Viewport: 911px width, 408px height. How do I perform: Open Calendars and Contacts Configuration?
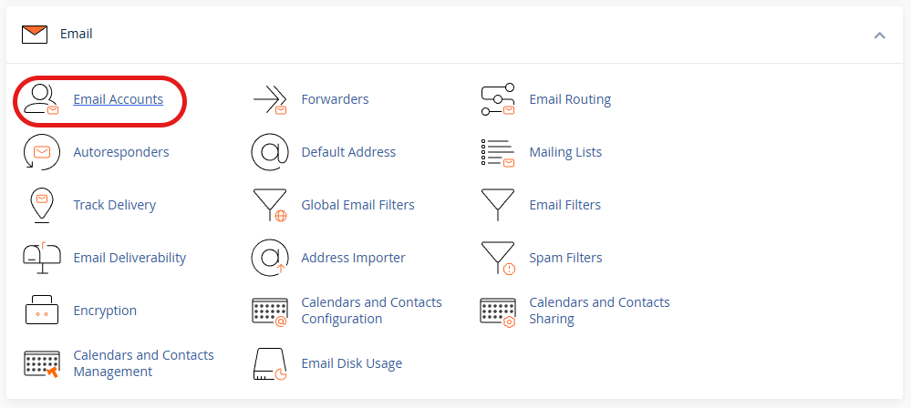pos(371,311)
